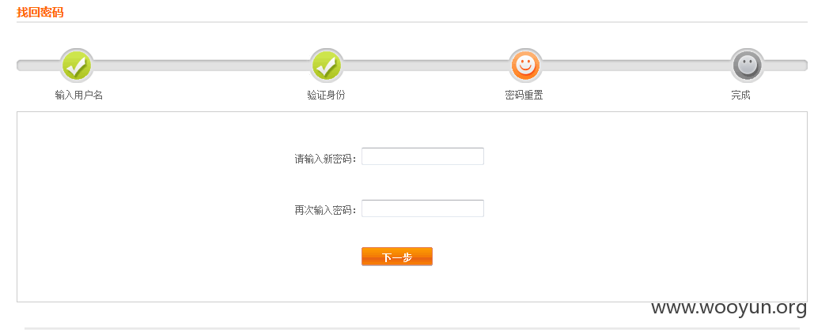Click the 请输入新密码 field label
Image resolution: width=814 pixels, height=330 pixels.
(x=325, y=159)
